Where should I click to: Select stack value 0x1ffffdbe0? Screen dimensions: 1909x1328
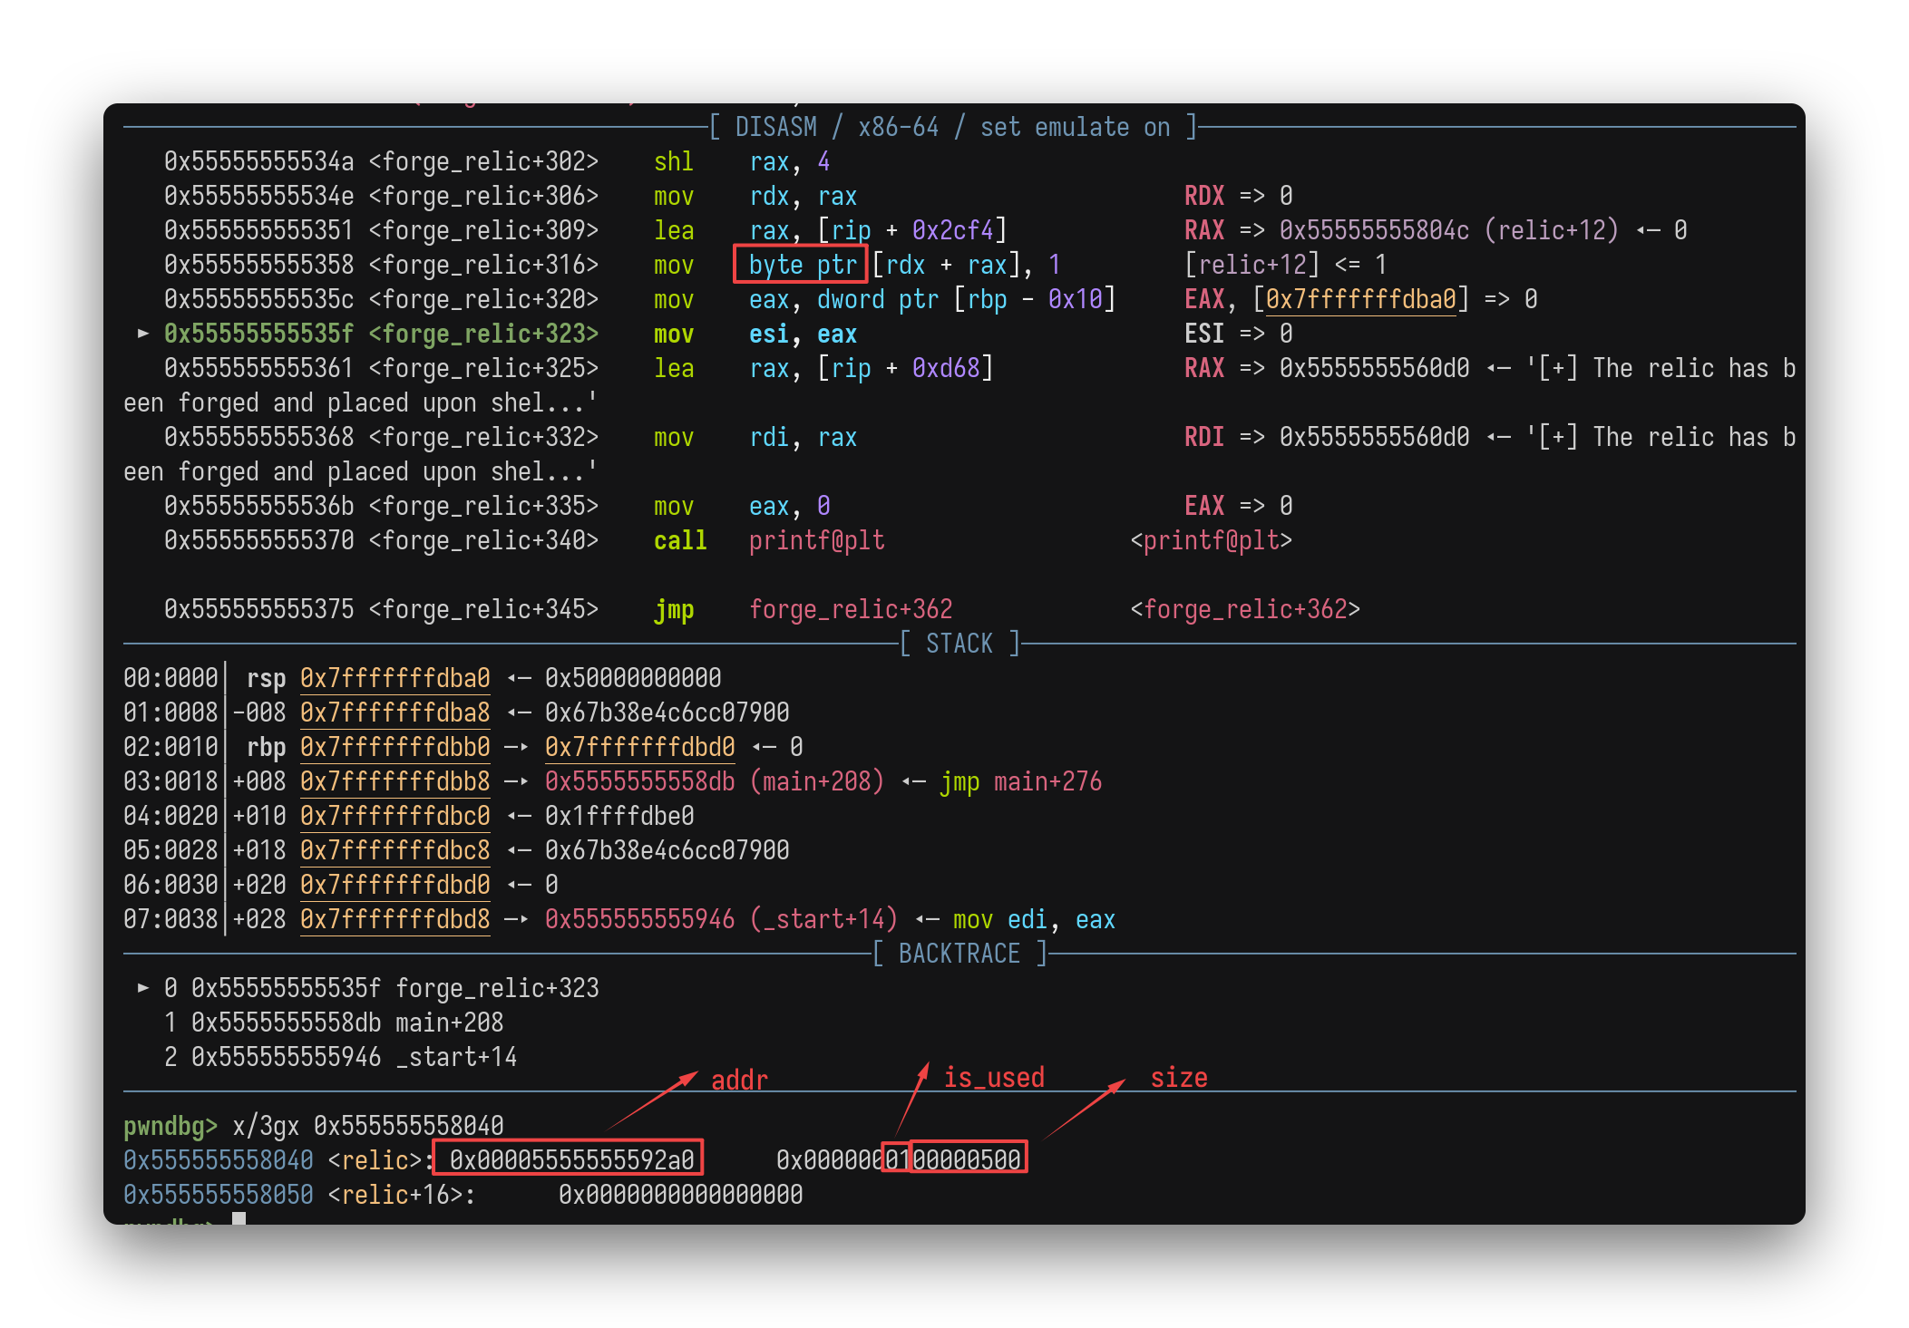pyautogui.click(x=619, y=816)
